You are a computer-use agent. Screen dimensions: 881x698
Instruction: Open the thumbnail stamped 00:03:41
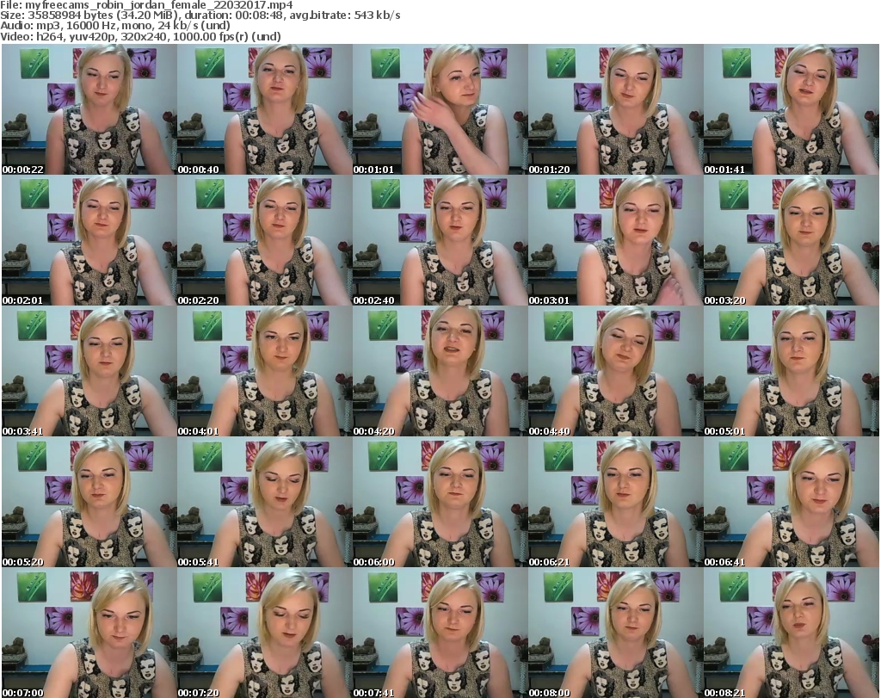tap(89, 372)
